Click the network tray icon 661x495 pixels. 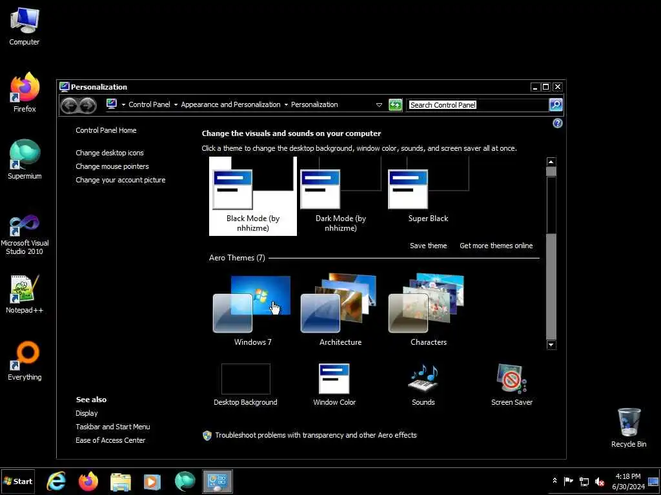click(584, 481)
